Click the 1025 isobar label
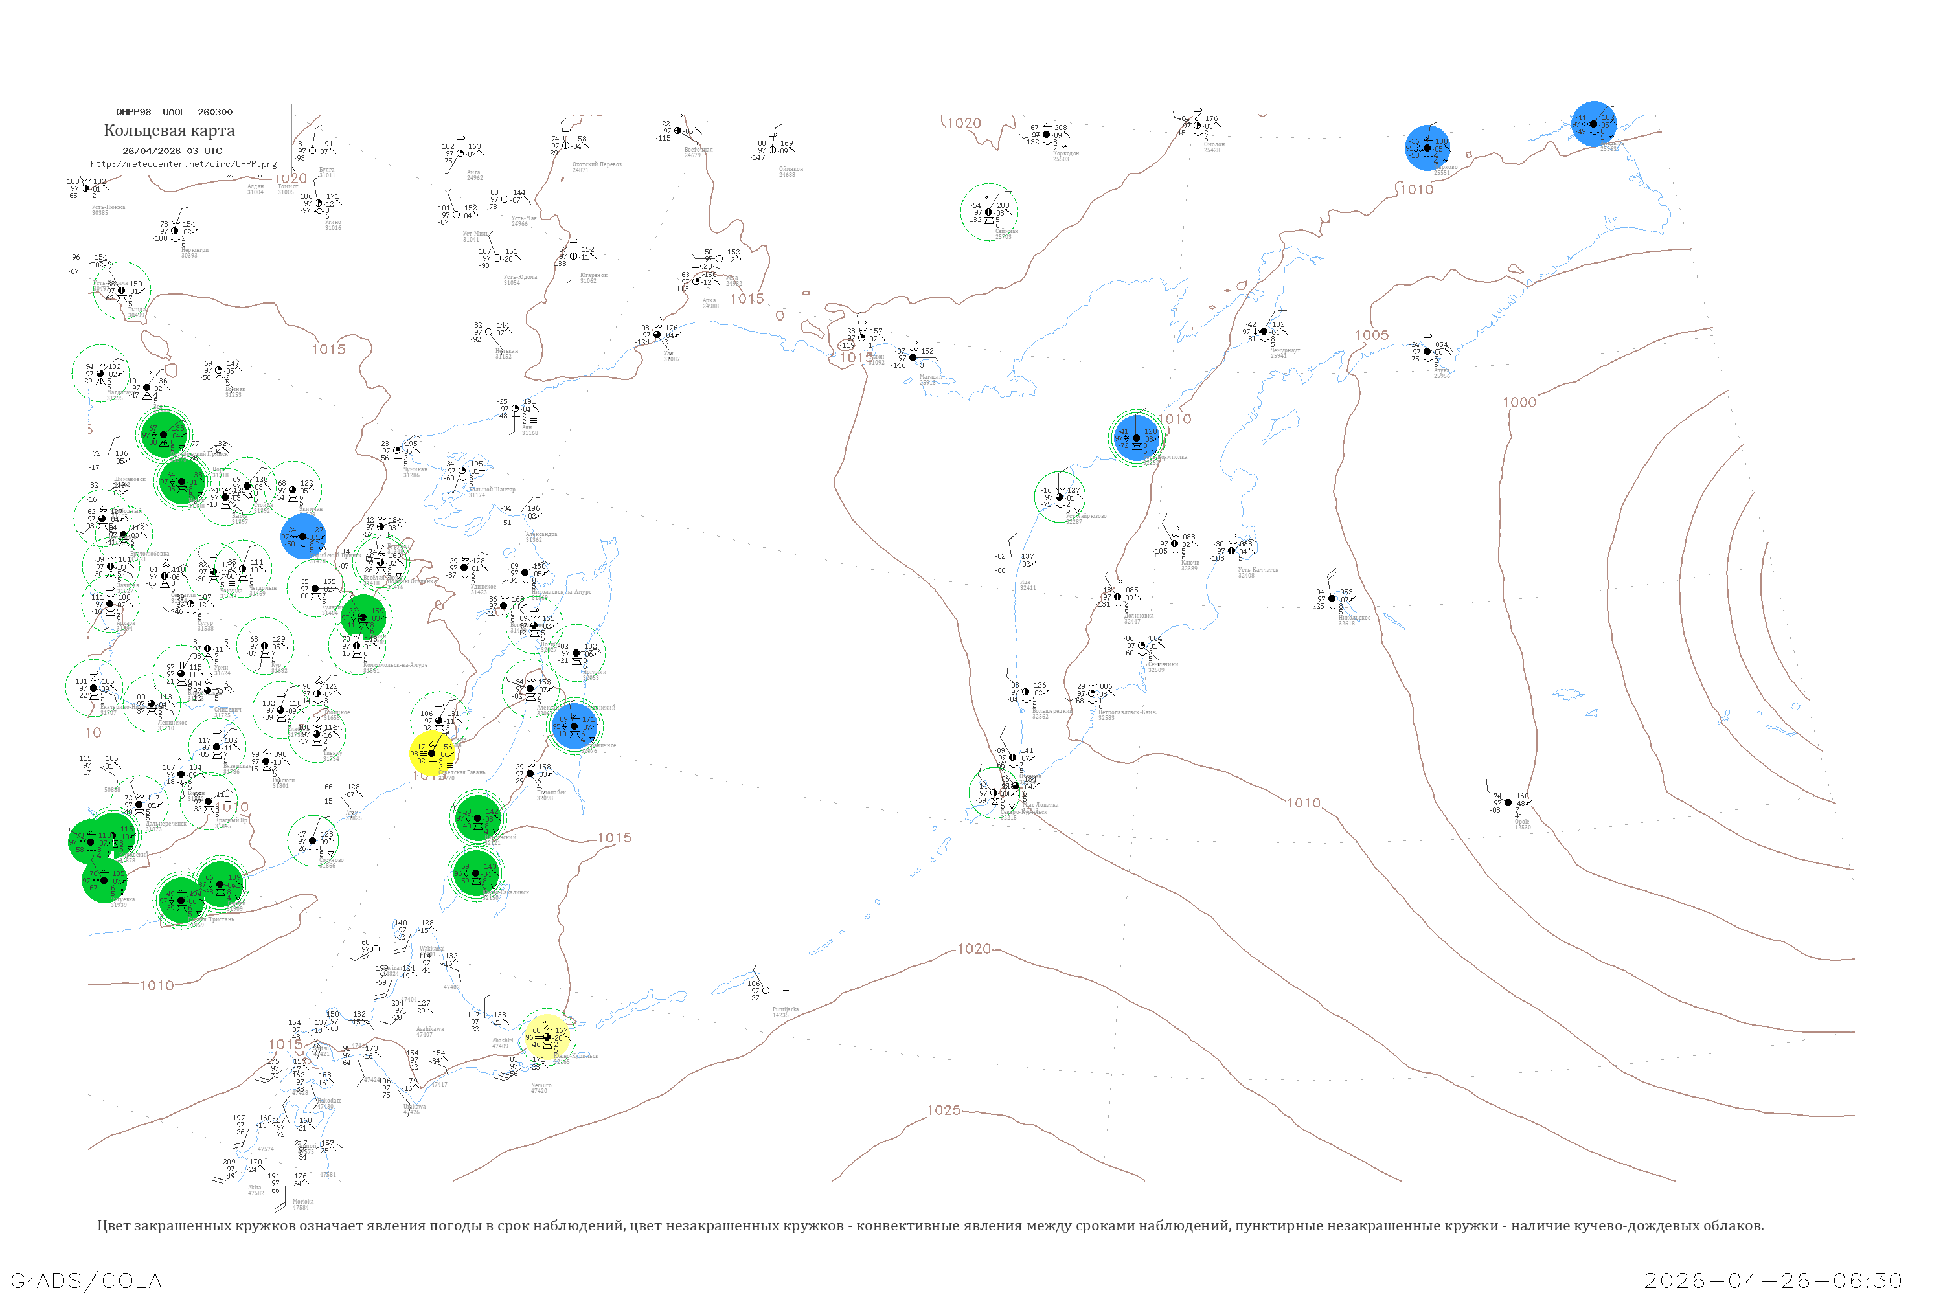The image size is (1943, 1295). [x=944, y=1110]
